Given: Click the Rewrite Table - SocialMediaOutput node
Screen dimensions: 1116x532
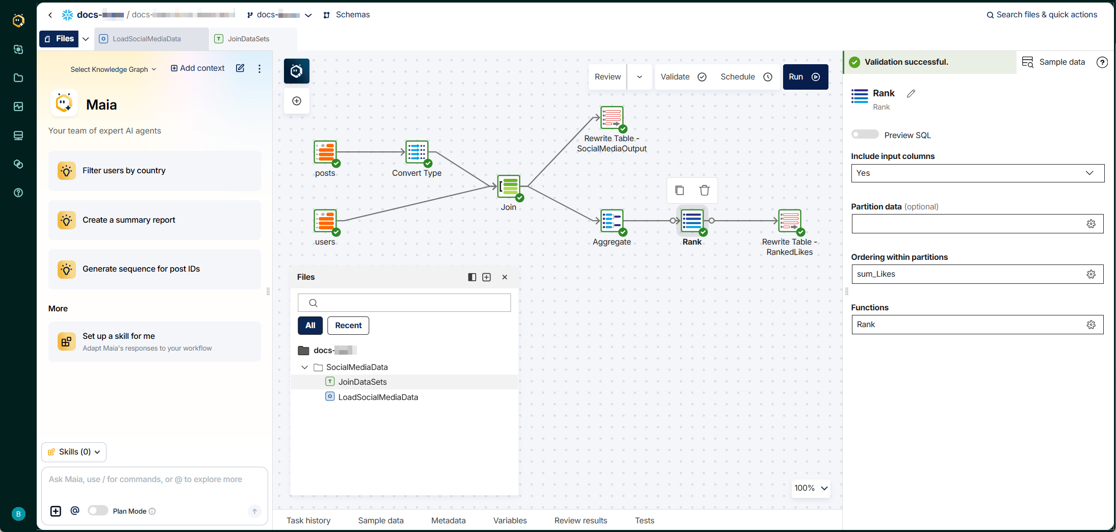Looking at the screenshot, I should tap(612, 118).
